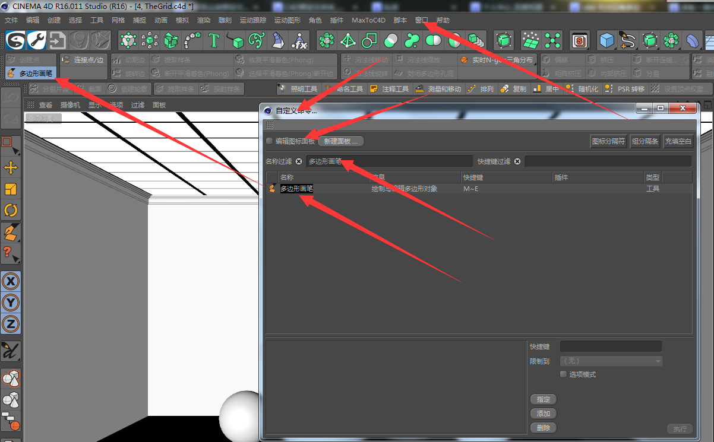Open viewport 摄像机 menu
Image resolution: width=714 pixels, height=442 pixels.
point(70,105)
